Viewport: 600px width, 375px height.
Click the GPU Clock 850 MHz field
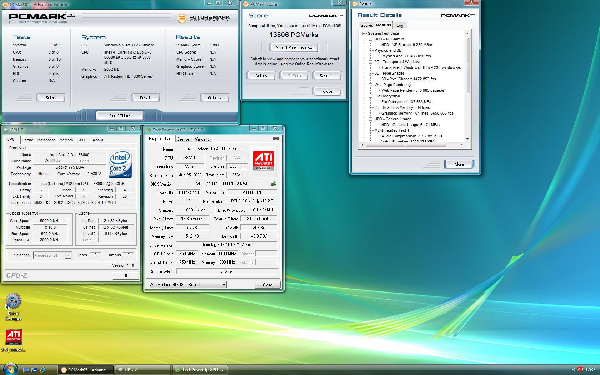187,254
